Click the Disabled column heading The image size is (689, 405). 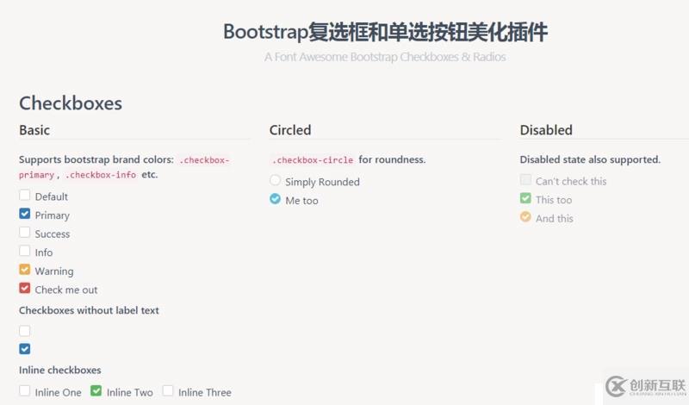(546, 130)
